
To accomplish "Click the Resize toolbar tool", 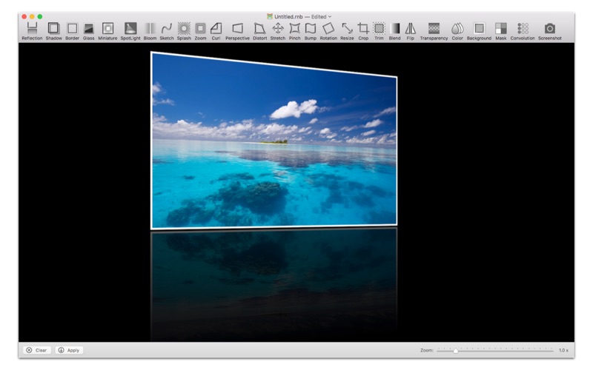I will click(347, 31).
